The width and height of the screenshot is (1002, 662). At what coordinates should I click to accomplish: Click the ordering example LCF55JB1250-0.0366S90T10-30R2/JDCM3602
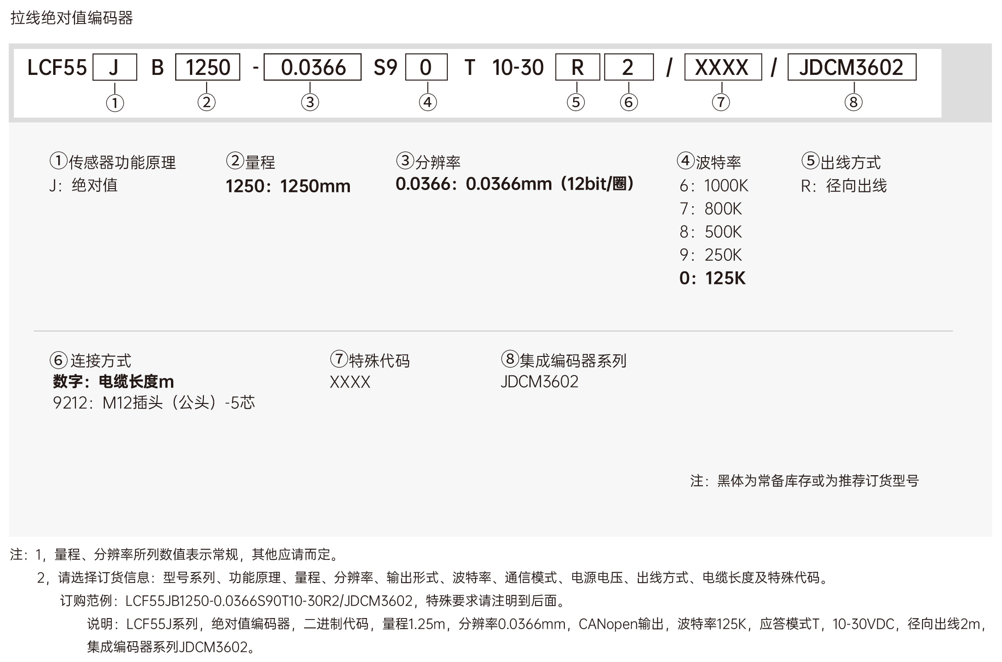coord(269,601)
